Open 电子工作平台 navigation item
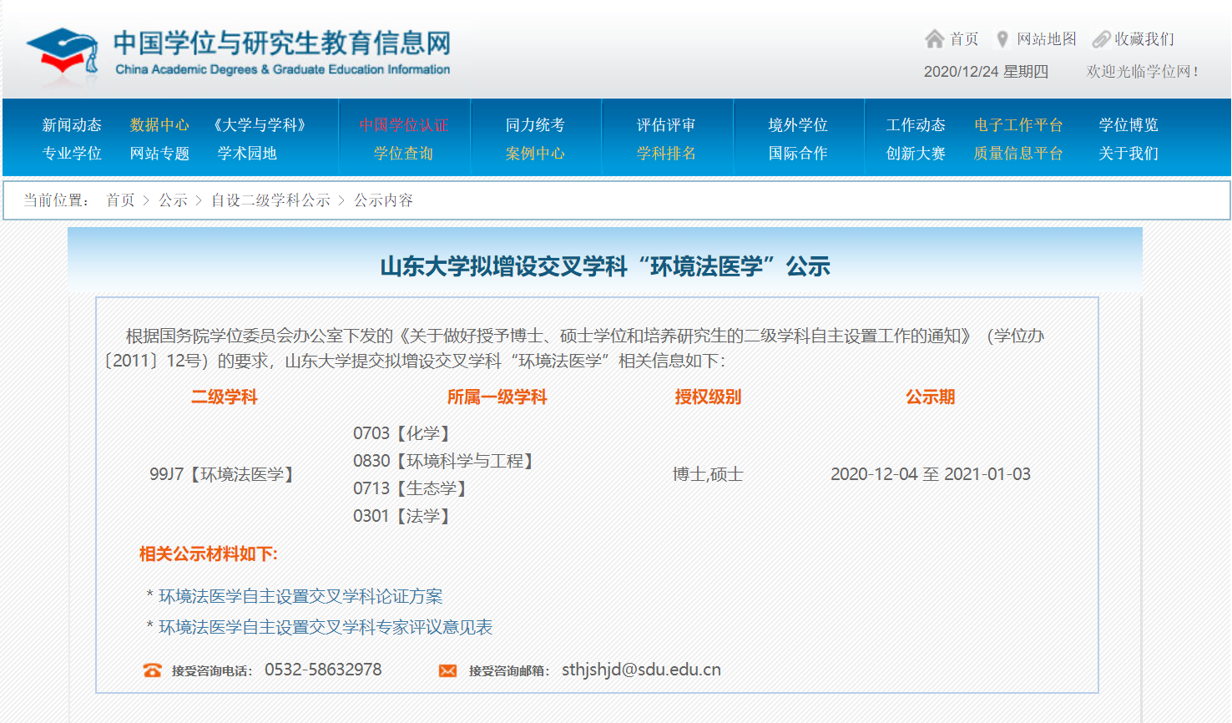This screenshot has height=723, width=1232. (1018, 125)
